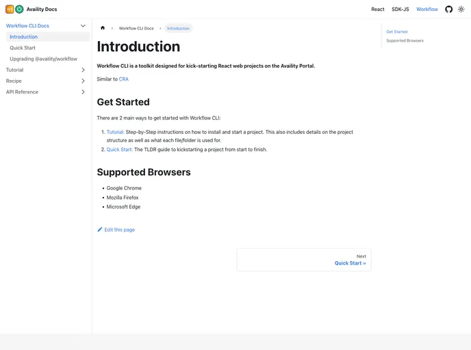Click the Supported Browsers section heading

144,172
